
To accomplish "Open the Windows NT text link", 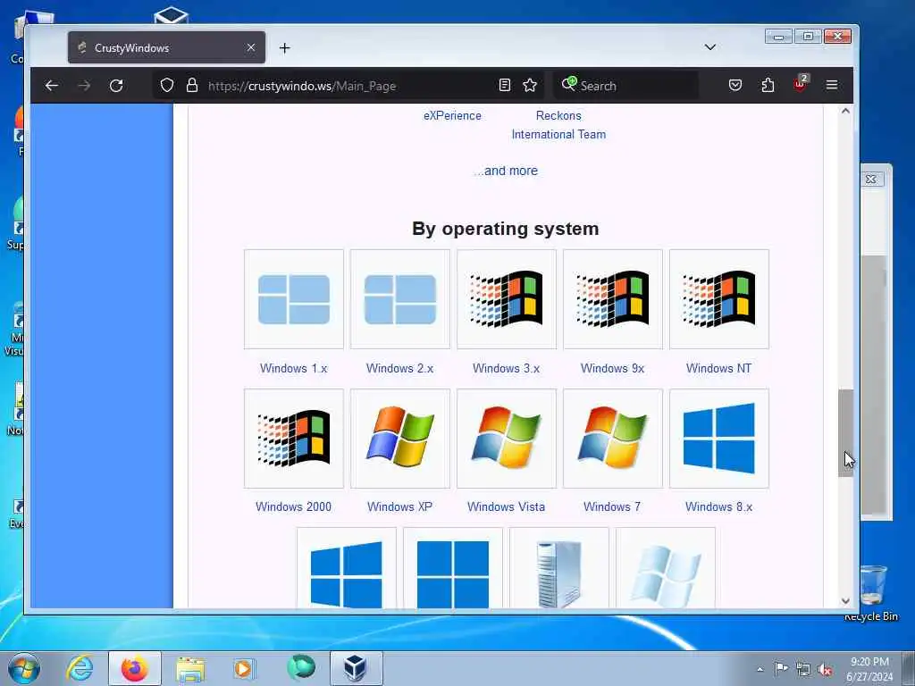I will click(x=719, y=368).
